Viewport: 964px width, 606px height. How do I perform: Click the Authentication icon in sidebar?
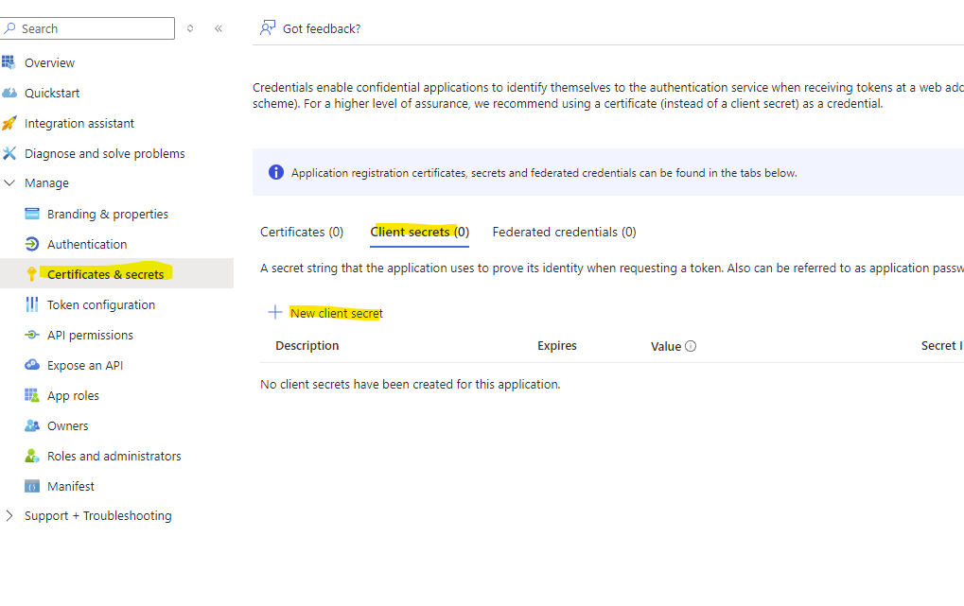32,244
